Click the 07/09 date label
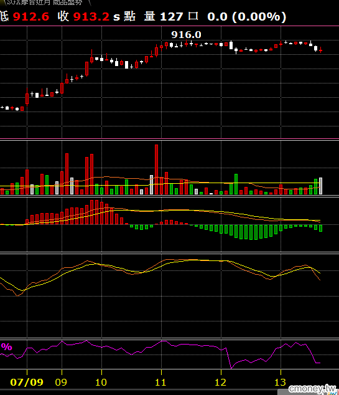The width and height of the screenshot is (339, 395). click(27, 382)
